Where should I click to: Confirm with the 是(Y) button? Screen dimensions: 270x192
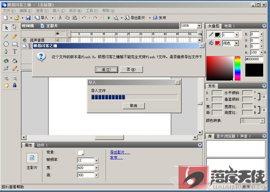point(106,70)
